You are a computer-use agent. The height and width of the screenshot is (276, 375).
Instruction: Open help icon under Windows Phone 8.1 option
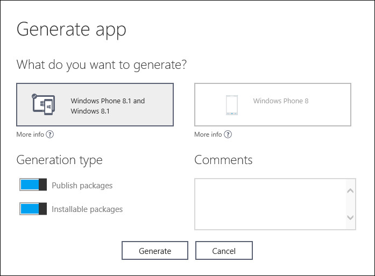point(49,135)
